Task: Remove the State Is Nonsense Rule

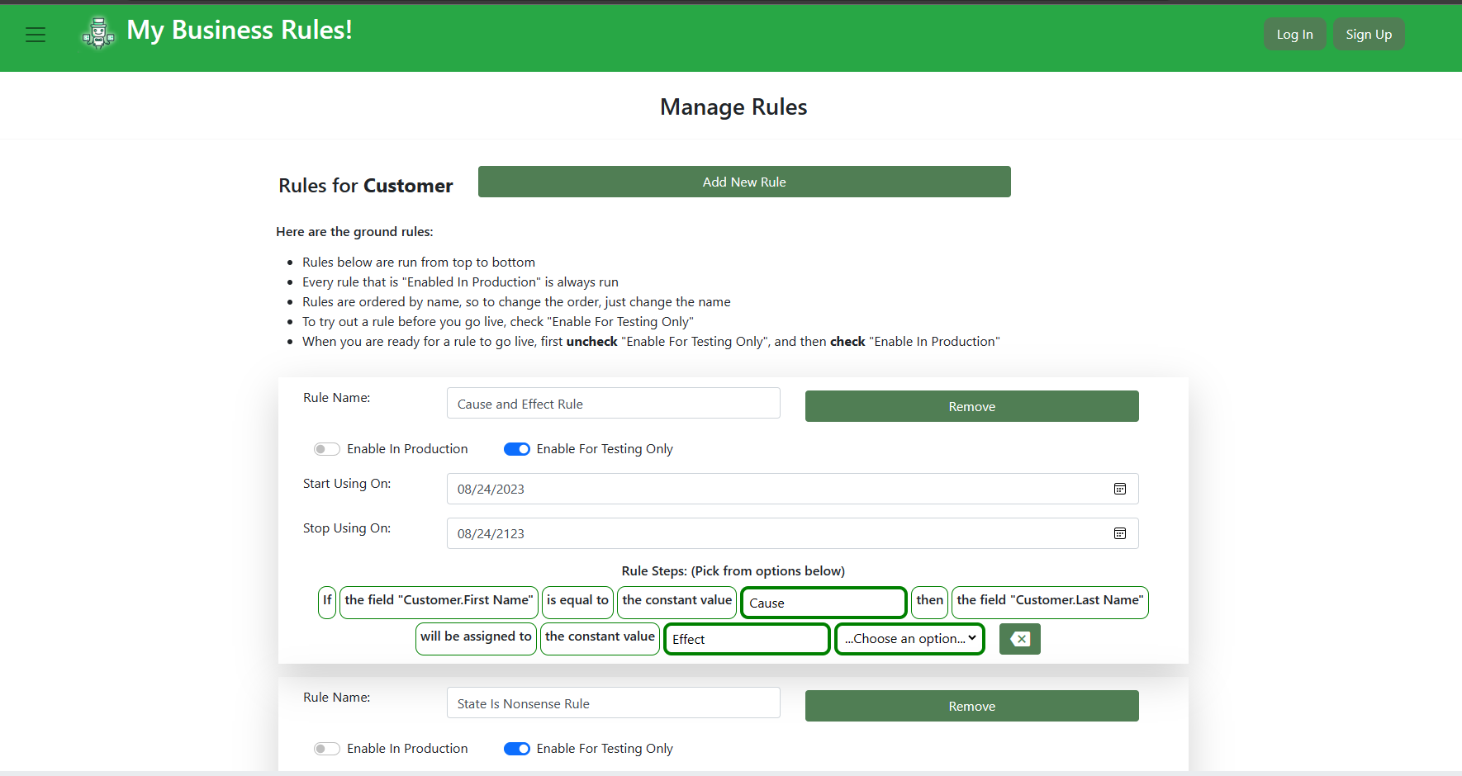Action: pos(972,706)
